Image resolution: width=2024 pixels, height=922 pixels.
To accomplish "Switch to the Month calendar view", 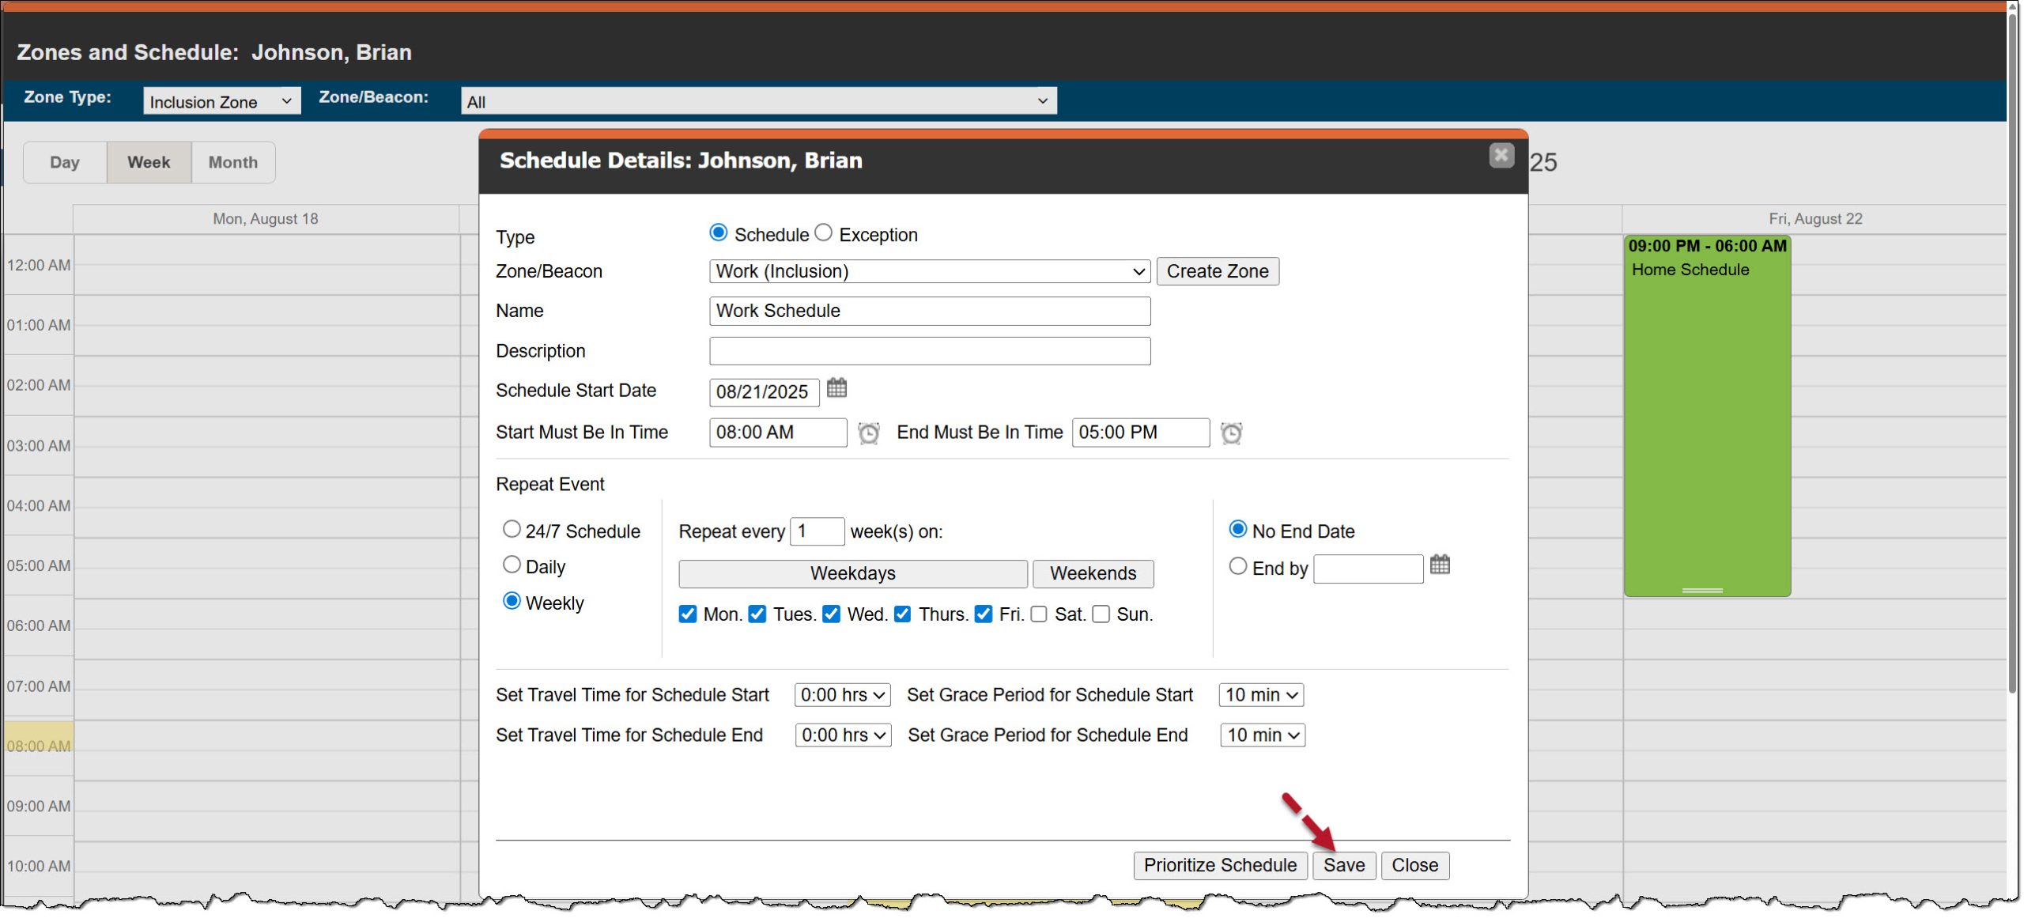I will (x=232, y=163).
